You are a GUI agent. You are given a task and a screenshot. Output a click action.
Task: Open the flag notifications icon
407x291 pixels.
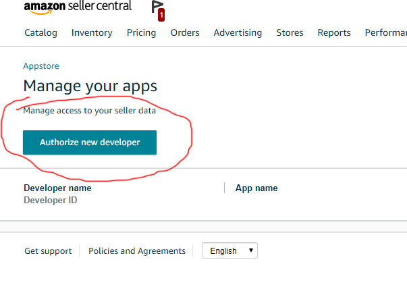pos(158,9)
